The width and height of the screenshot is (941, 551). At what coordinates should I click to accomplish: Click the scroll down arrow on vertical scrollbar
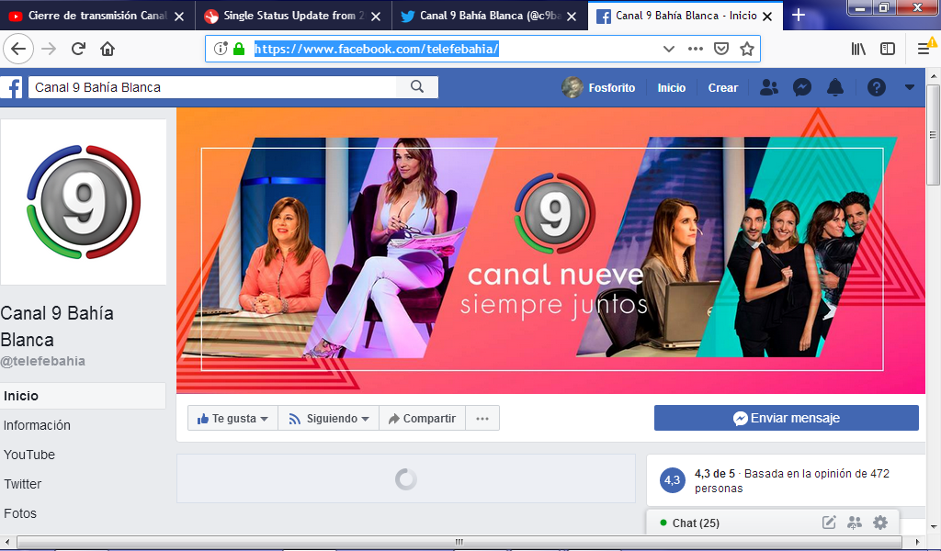(x=934, y=526)
